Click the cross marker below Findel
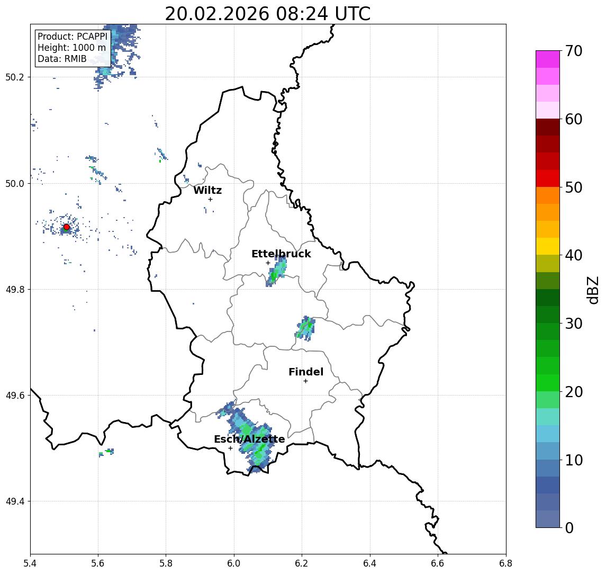The image size is (606, 574). (x=305, y=381)
